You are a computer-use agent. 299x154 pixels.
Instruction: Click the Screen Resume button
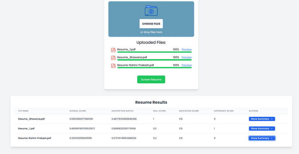coord(151,80)
